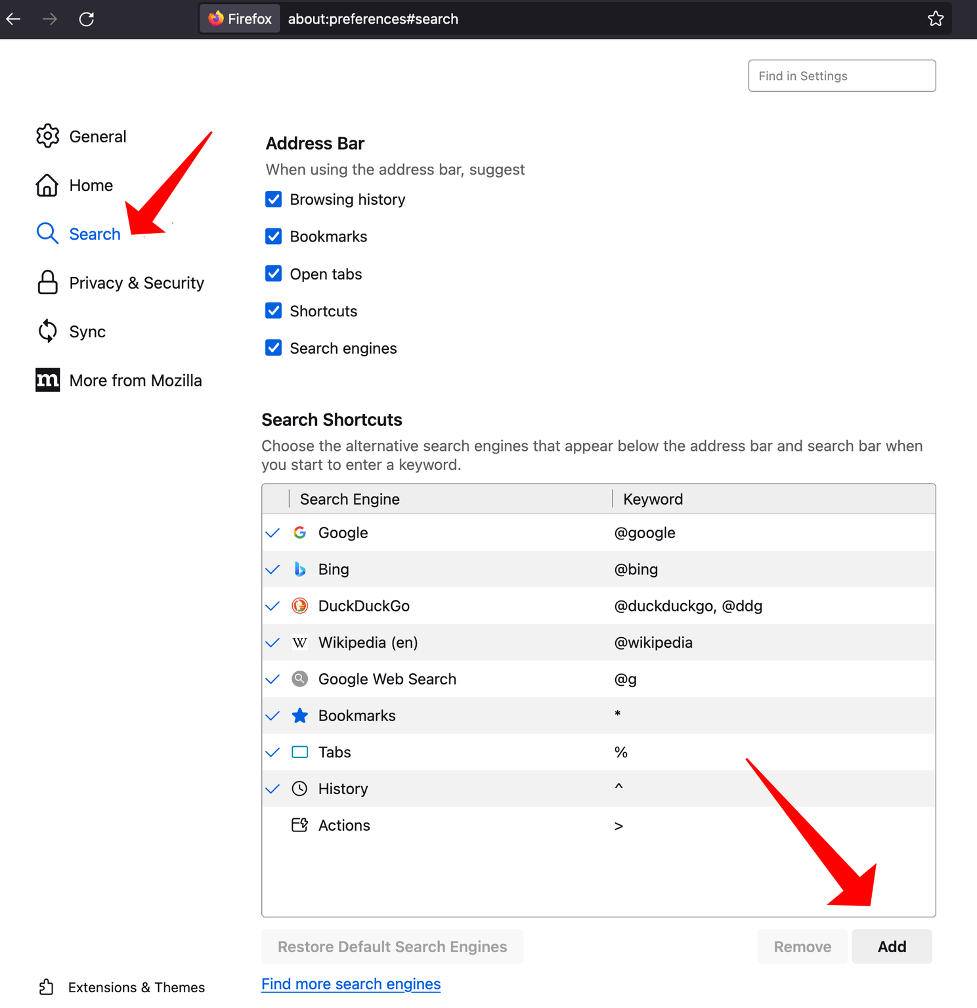977x1008 pixels.
Task: Click the General gear icon
Action: coord(48,136)
